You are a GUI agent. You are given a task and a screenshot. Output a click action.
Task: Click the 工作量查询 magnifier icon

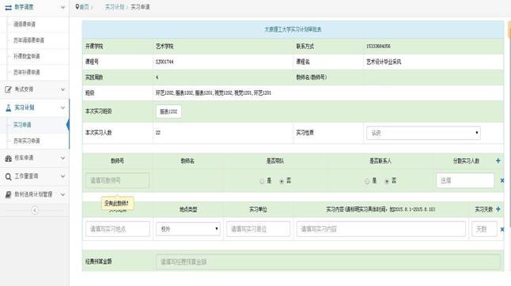pyautogui.click(x=8, y=176)
